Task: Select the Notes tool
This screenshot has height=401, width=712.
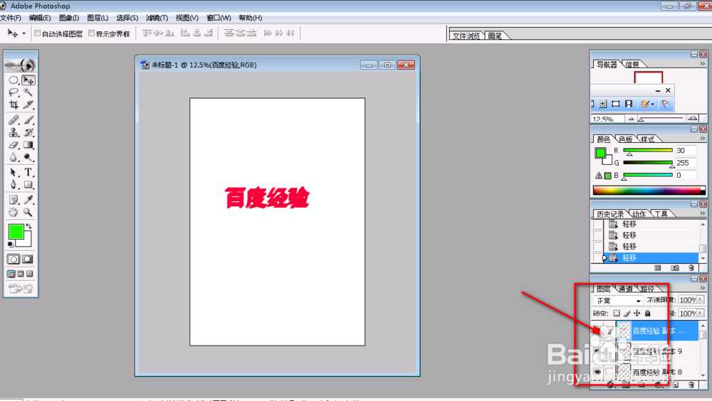Action: pos(14,200)
